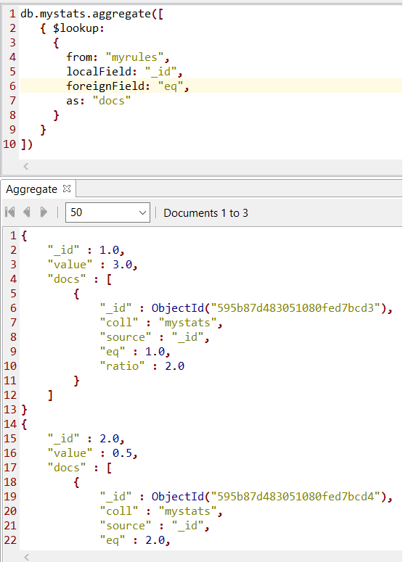
Task: Click '"value" : 0.5' in results
Action: coord(93,453)
